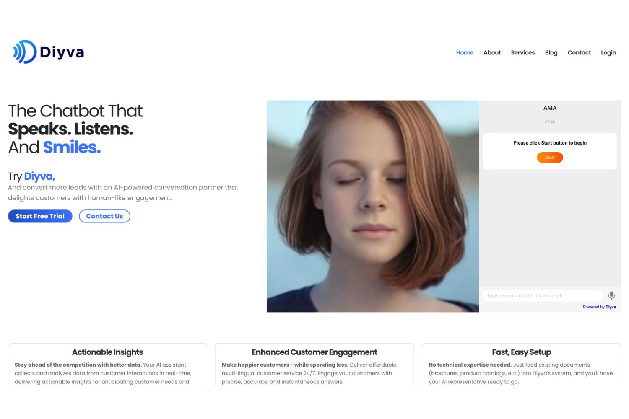The height and width of the screenshot is (419, 629).
Task: Click the microphone icon in chat
Action: [611, 295]
